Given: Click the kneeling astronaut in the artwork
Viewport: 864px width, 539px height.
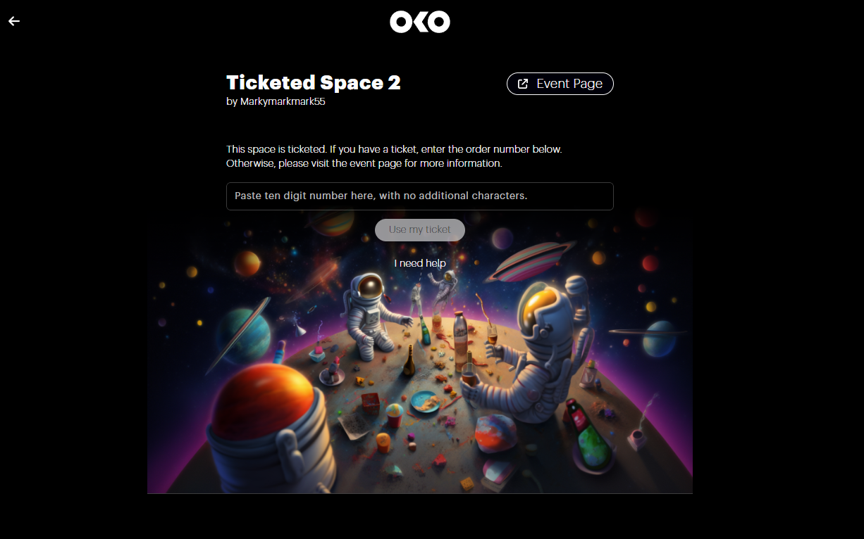Looking at the screenshot, I should tap(371, 312).
